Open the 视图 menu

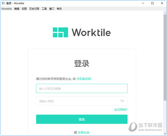(x=24, y=9)
